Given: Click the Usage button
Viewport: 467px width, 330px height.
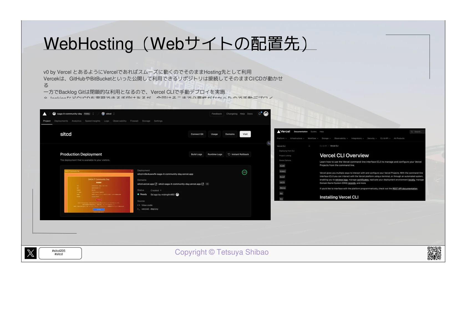Looking at the screenshot, I should 214,134.
